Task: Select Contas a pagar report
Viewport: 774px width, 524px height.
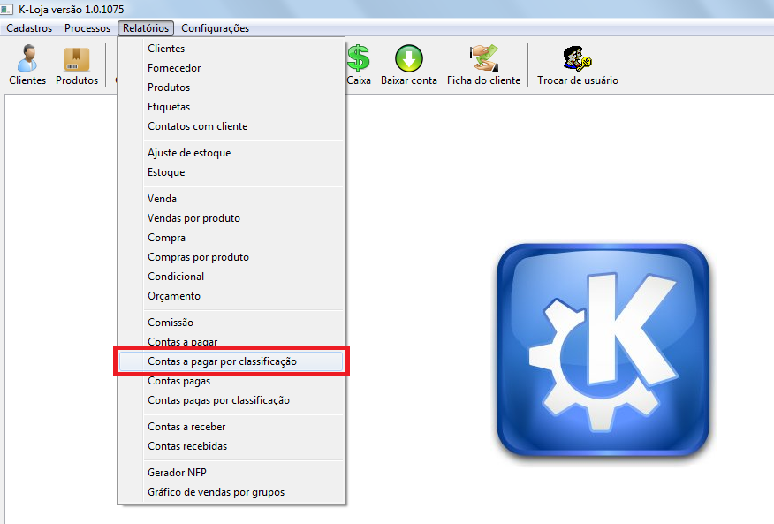Action: point(231,341)
